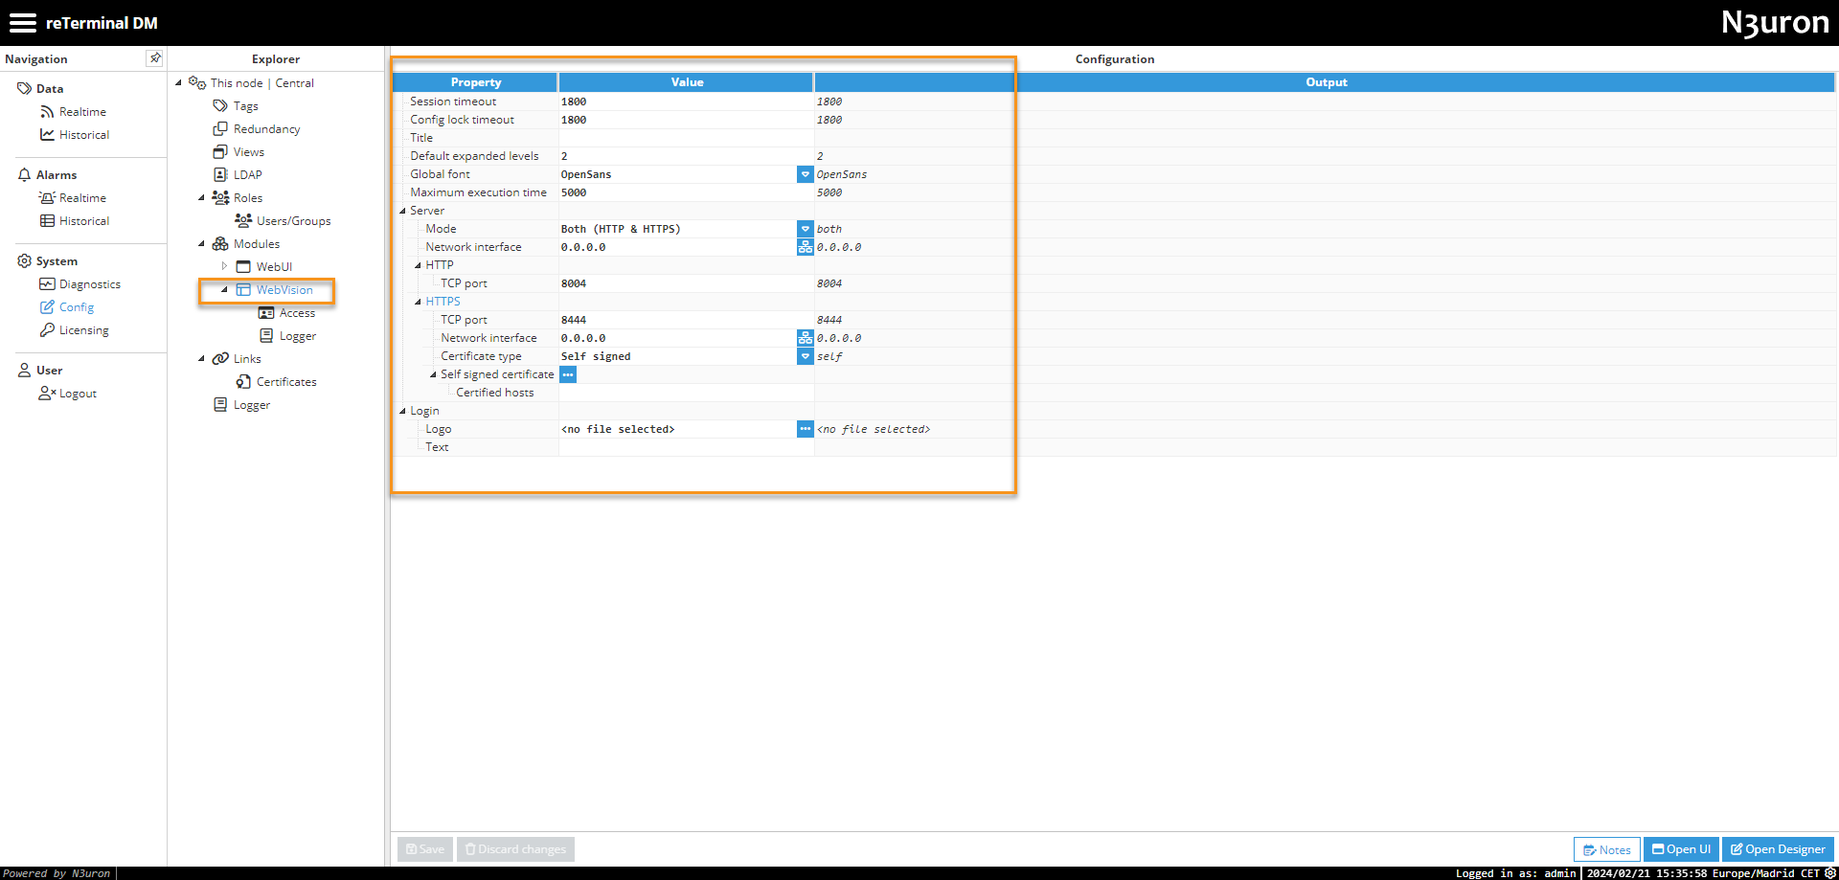Pin the Navigation panel
Image resolution: width=1839 pixels, height=880 pixels.
pos(155,58)
